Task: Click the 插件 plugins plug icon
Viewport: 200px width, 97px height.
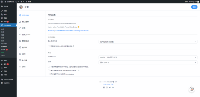Action: click(x=2, y=64)
